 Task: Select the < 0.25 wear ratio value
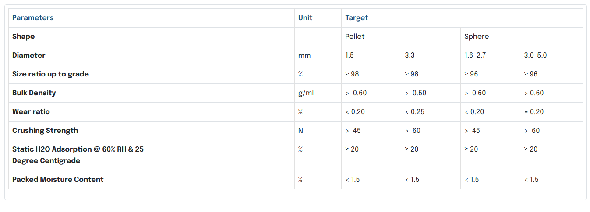point(415,112)
